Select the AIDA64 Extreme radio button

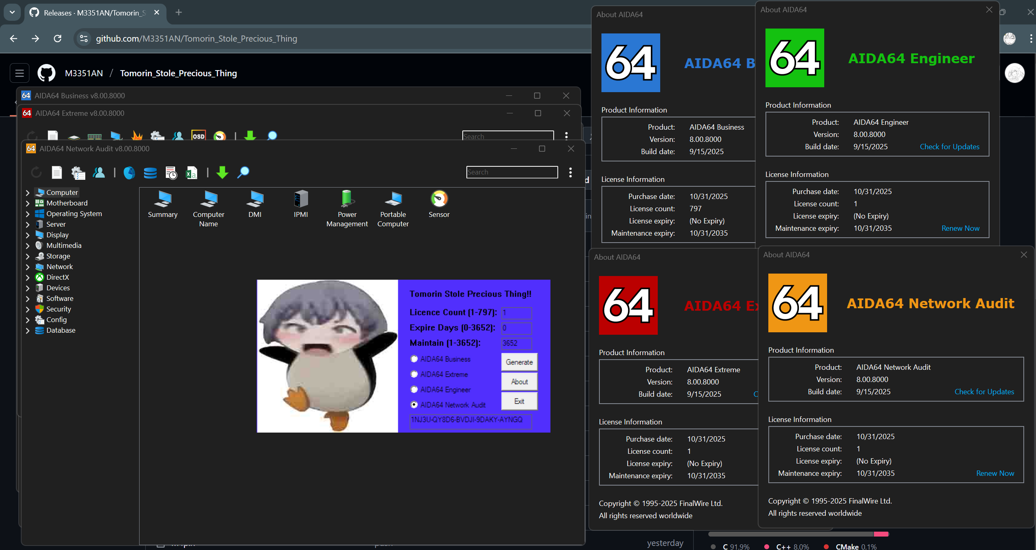coord(414,374)
